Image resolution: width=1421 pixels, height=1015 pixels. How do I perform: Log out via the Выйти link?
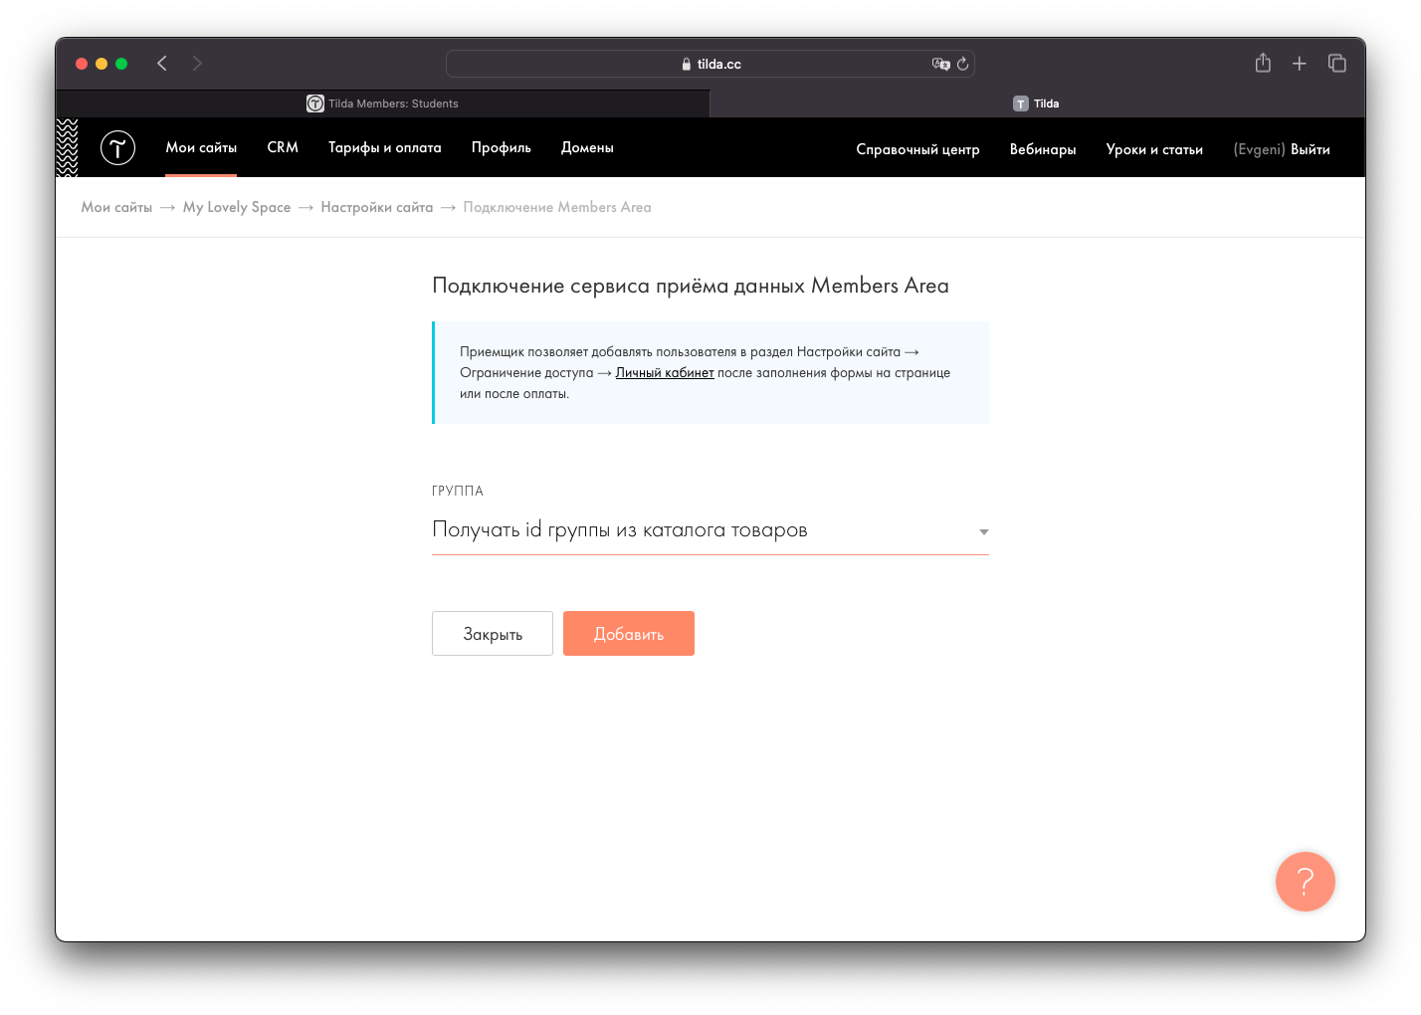coord(1311,149)
